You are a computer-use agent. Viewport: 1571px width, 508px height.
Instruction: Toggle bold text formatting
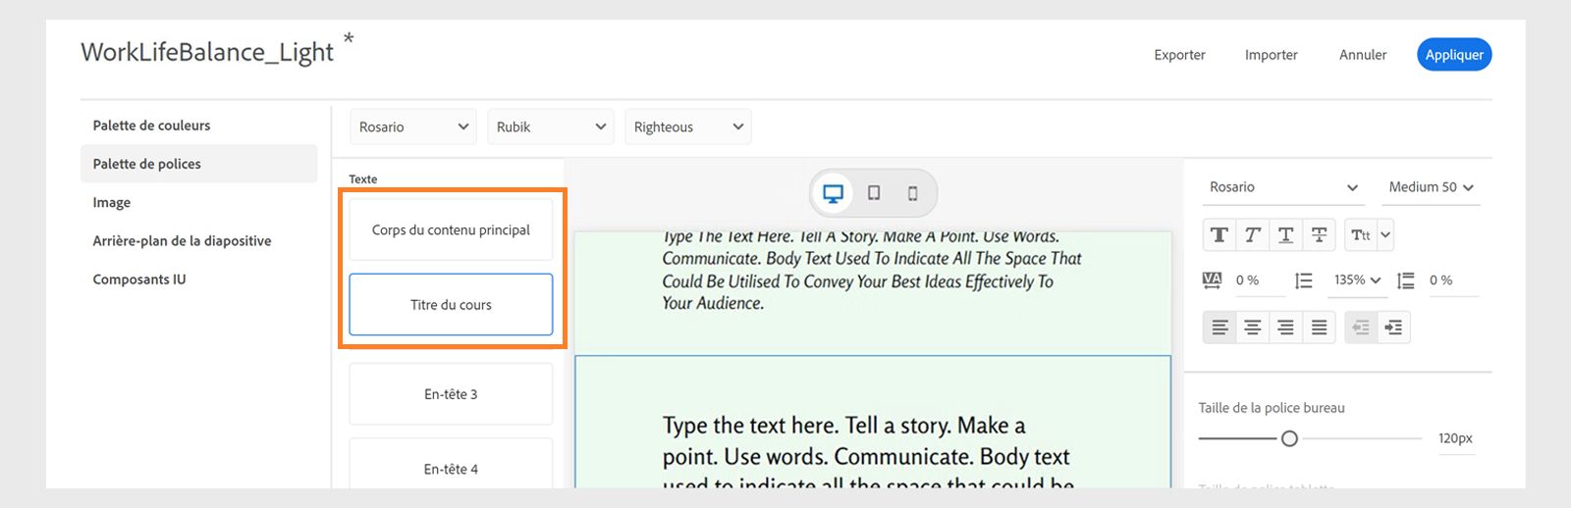[1219, 235]
